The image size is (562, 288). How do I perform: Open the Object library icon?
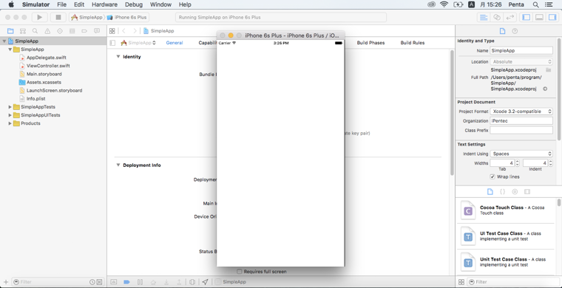[x=515, y=192]
